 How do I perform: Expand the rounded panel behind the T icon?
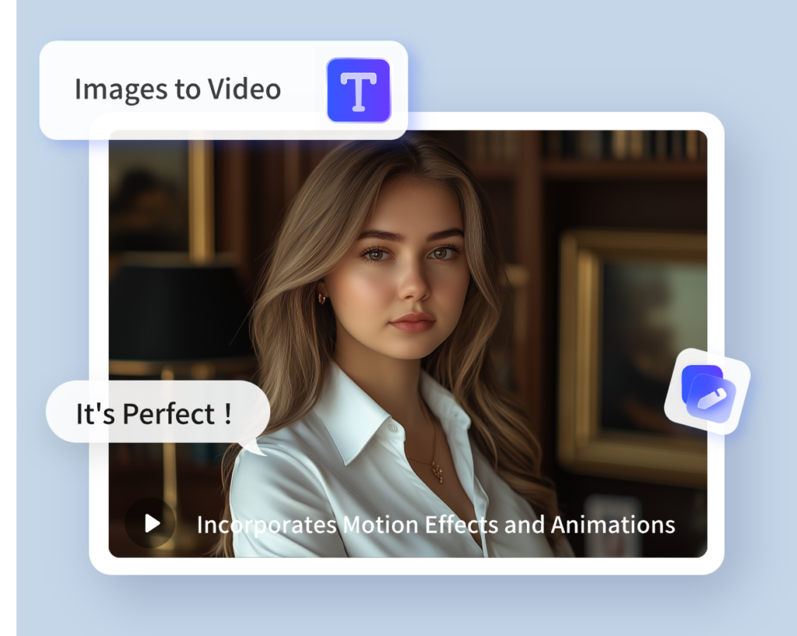click(226, 89)
